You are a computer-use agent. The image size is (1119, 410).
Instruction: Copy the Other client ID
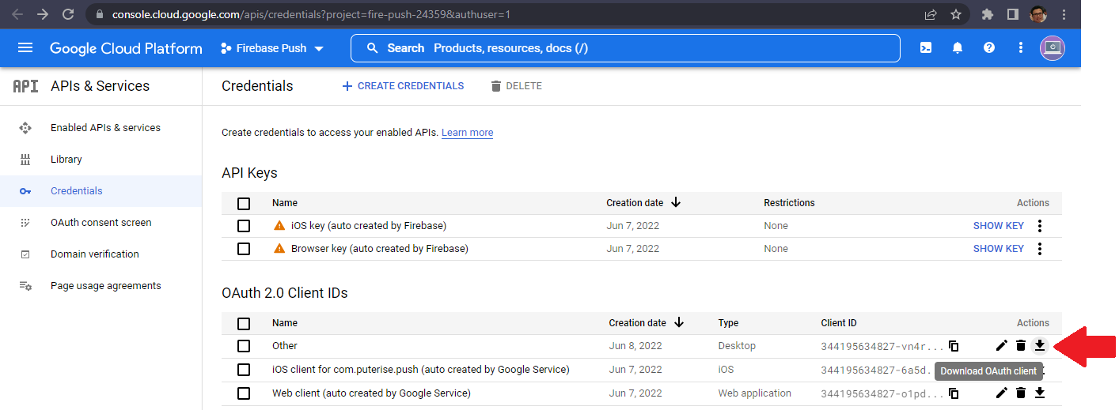tap(954, 346)
